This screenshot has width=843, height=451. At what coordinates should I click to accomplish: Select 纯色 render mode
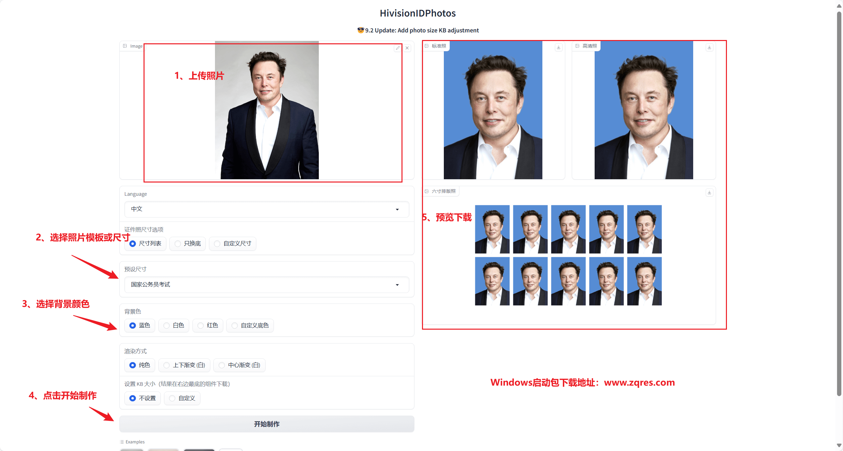[140, 365]
